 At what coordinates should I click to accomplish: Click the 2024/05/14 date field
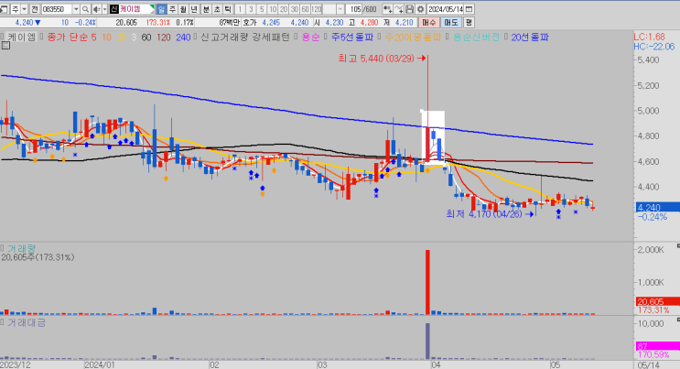click(x=446, y=9)
